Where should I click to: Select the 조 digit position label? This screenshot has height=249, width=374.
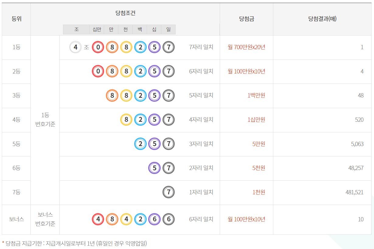[76, 29]
